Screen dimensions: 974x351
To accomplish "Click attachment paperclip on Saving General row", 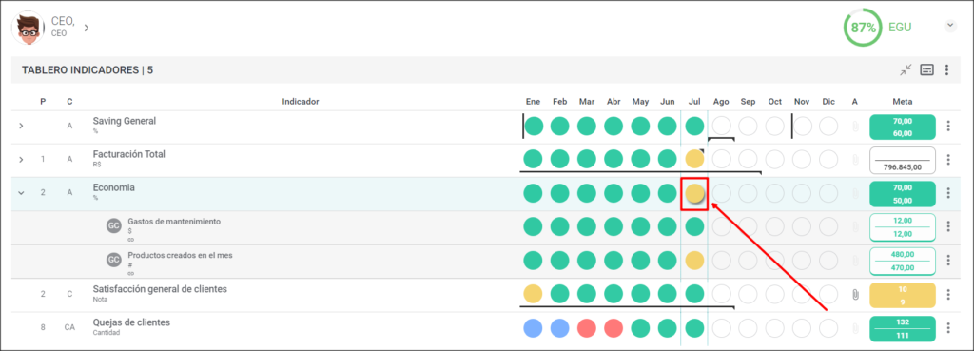I will pyautogui.click(x=855, y=127).
